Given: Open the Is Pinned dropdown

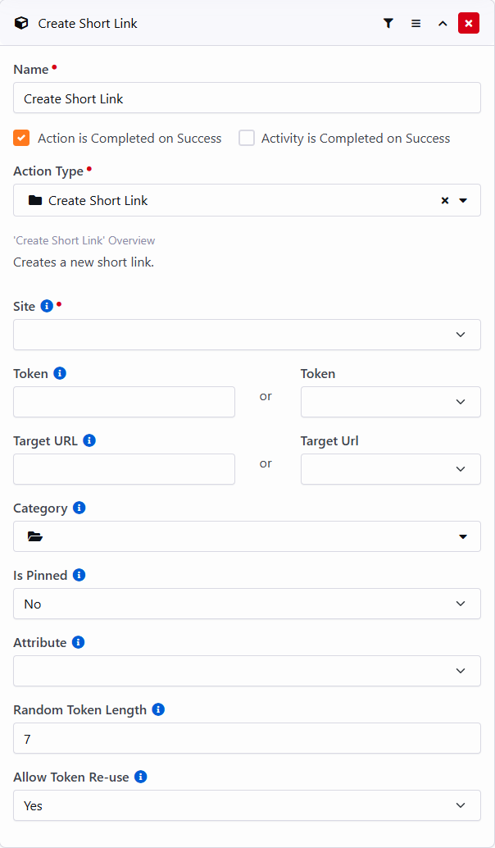Looking at the screenshot, I should [247, 604].
